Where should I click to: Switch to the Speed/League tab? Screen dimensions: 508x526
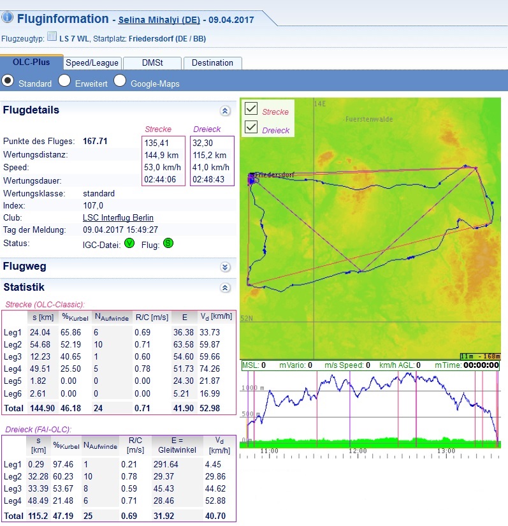tap(92, 62)
